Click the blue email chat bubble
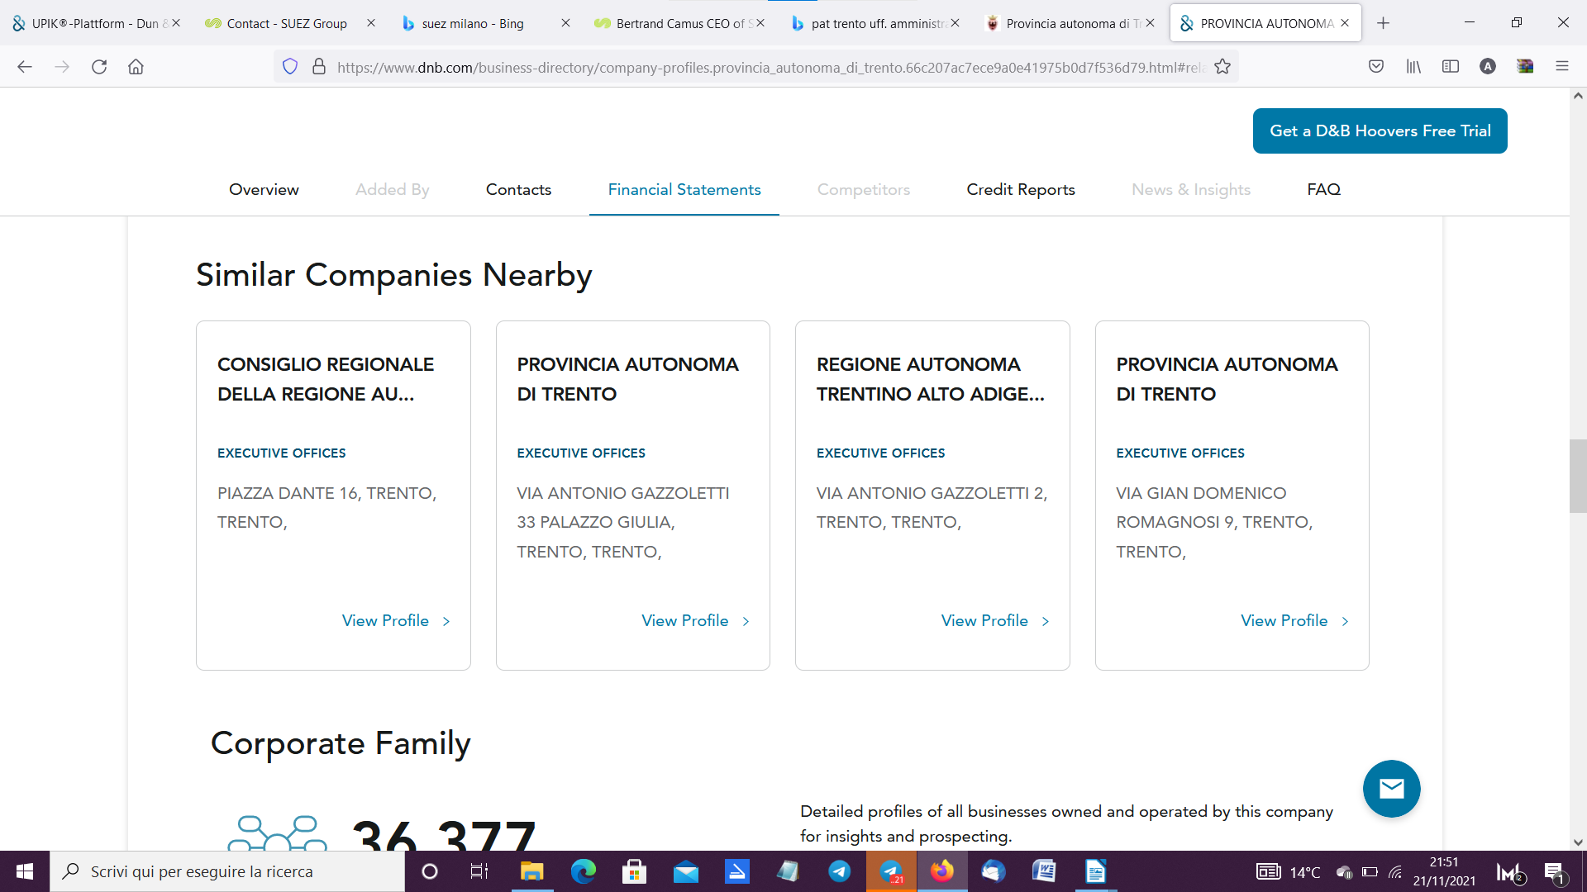Viewport: 1587px width, 892px height. pyautogui.click(x=1392, y=789)
